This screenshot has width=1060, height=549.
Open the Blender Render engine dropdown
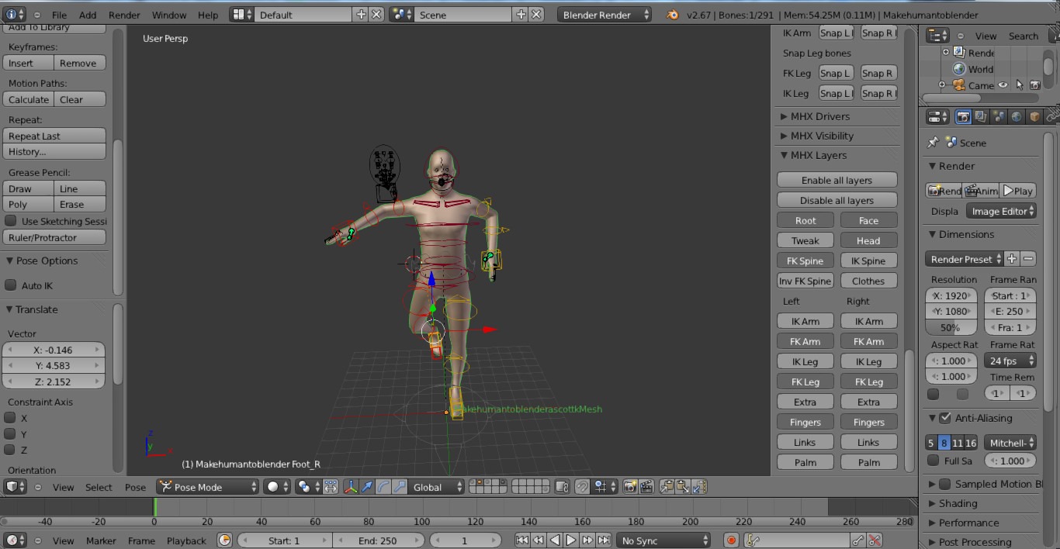pyautogui.click(x=604, y=15)
